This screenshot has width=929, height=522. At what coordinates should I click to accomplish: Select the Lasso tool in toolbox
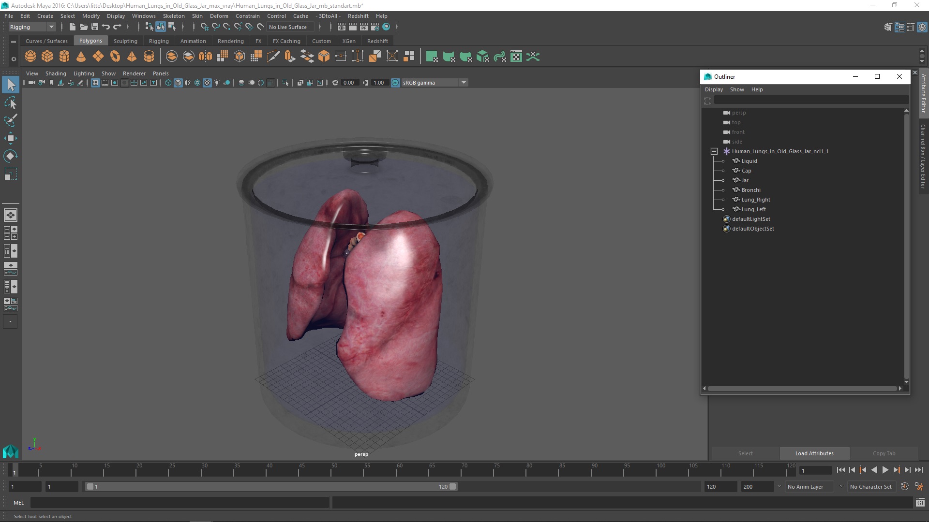coord(10,103)
